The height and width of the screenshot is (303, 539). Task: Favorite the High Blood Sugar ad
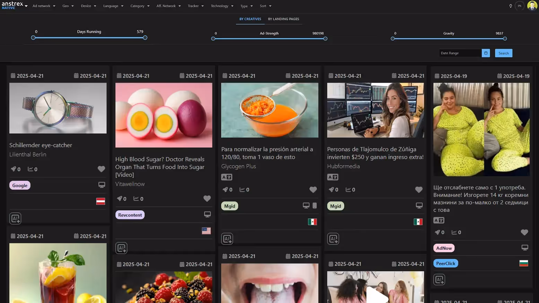(x=207, y=198)
